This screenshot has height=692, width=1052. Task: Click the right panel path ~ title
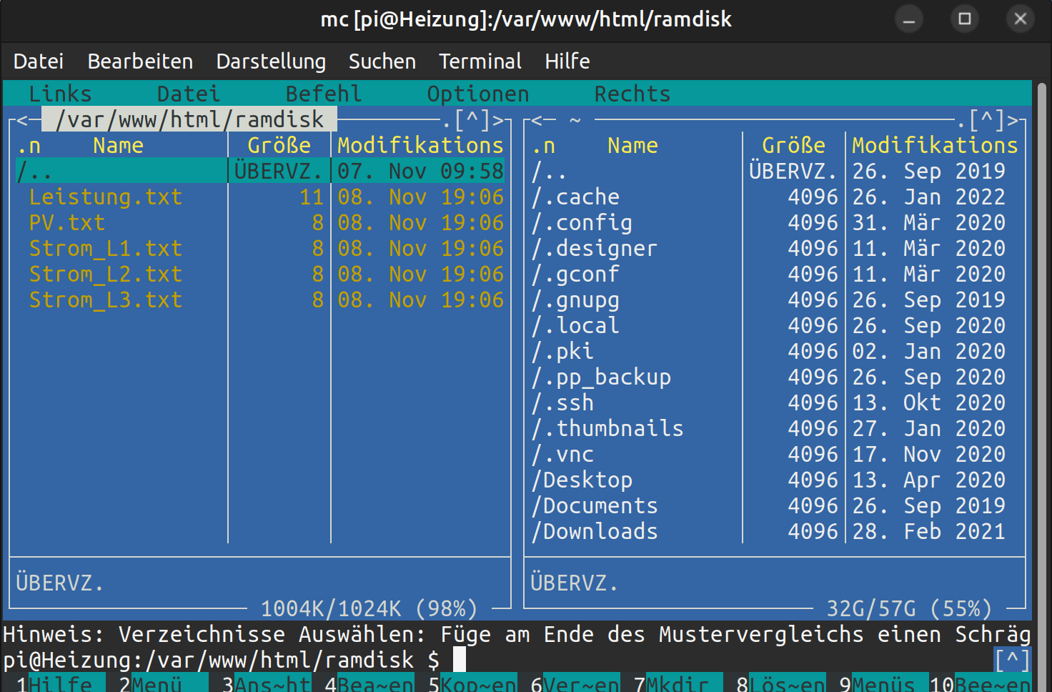click(575, 119)
